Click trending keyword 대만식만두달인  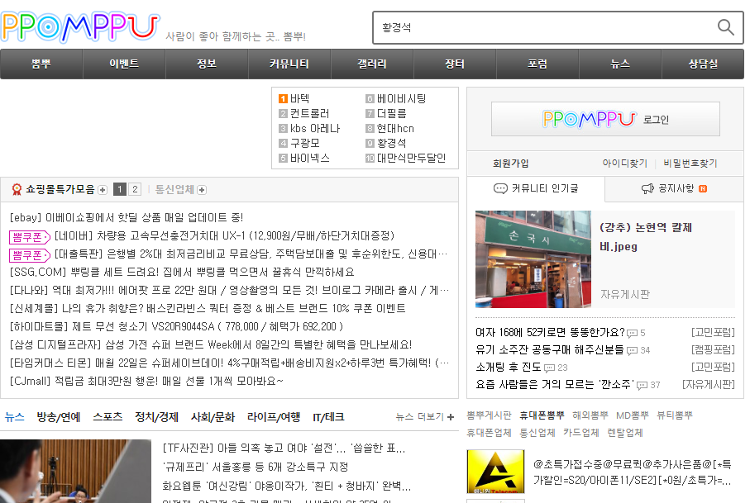click(411, 158)
